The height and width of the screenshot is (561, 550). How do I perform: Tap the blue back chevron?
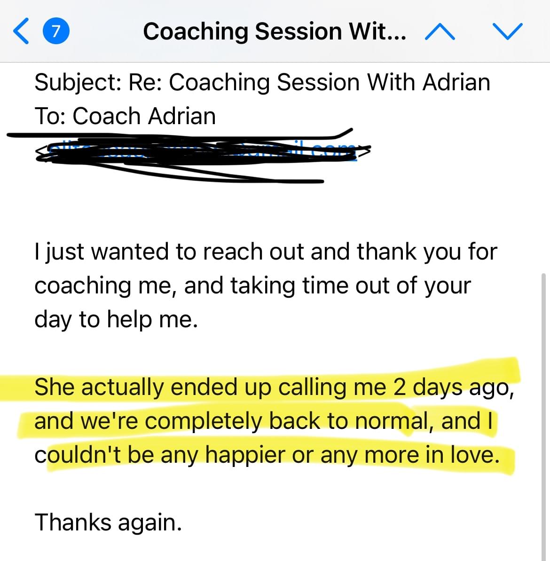tap(21, 32)
